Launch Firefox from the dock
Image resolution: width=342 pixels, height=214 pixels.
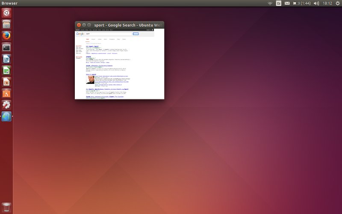coord(6,36)
